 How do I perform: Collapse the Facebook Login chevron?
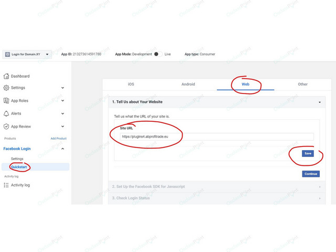(x=62, y=149)
